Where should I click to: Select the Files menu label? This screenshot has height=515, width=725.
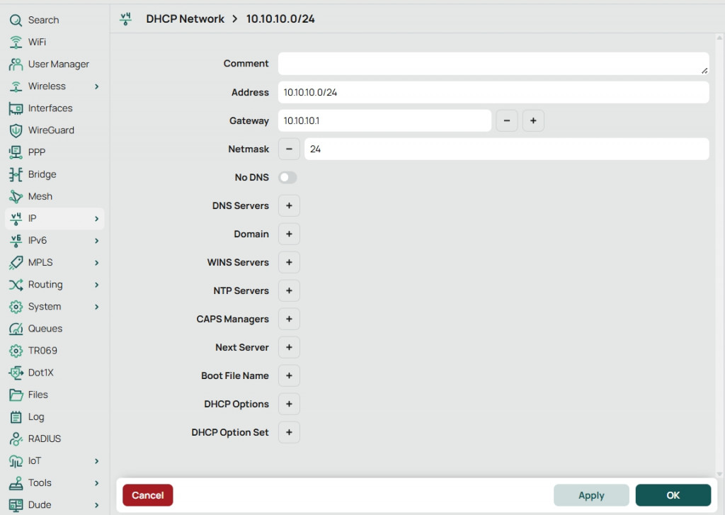[x=38, y=395]
